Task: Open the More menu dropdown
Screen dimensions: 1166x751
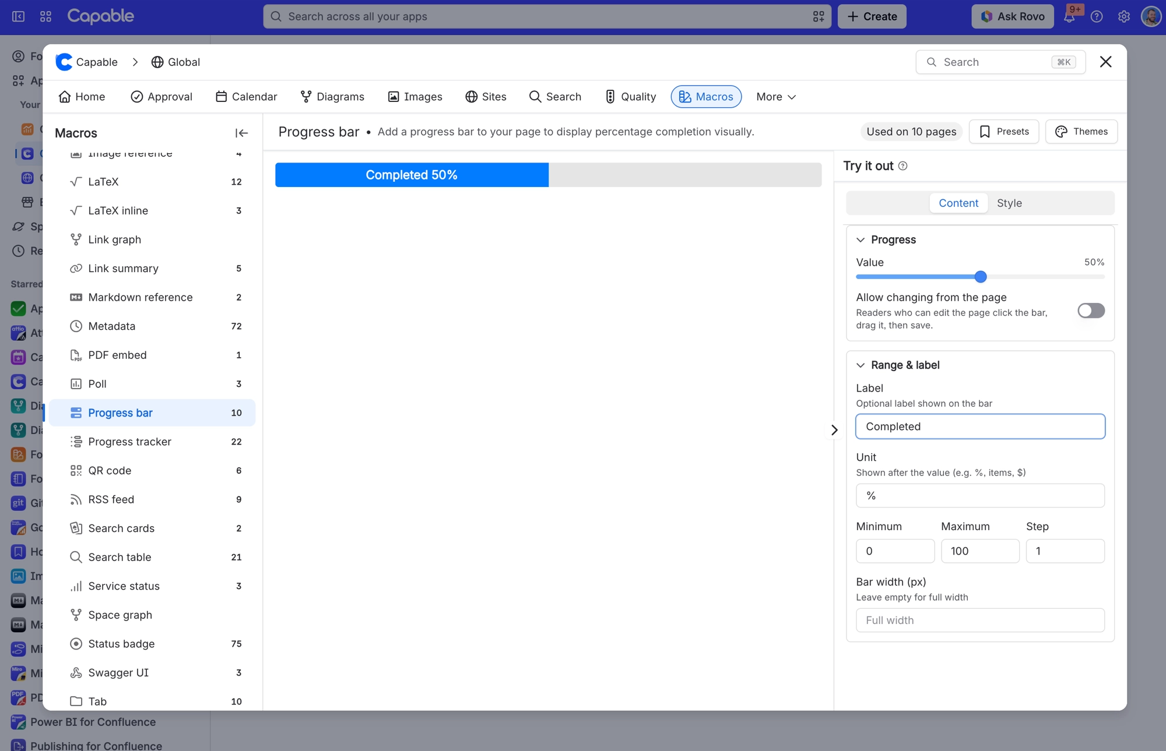Action: [776, 97]
